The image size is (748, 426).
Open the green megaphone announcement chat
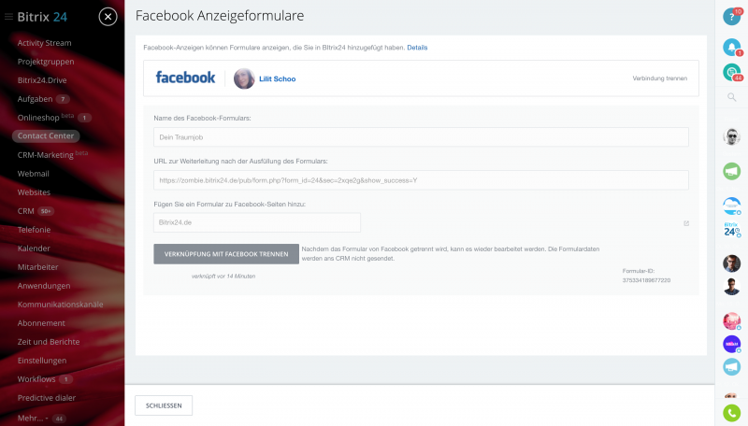(x=731, y=171)
